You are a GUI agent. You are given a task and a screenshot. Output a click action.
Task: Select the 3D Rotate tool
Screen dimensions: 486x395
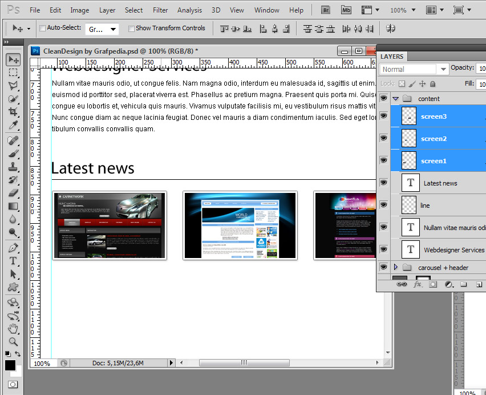pyautogui.click(x=13, y=303)
